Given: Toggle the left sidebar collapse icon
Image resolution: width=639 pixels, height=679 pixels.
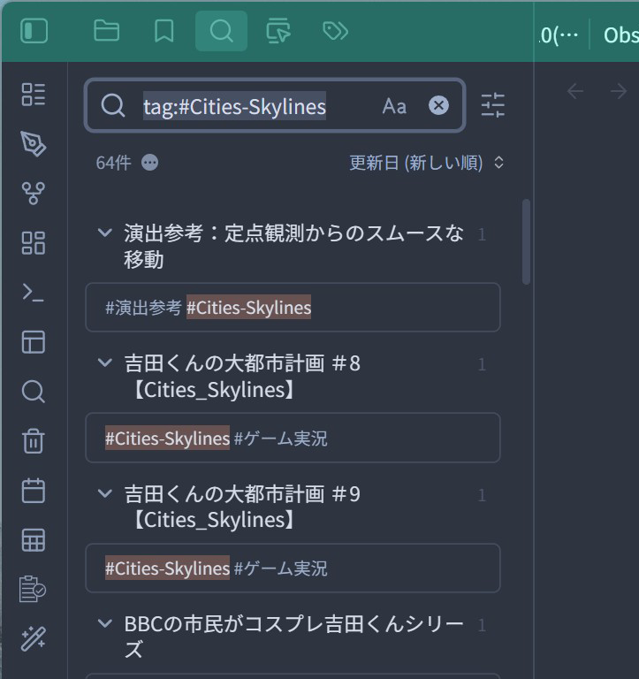Looking at the screenshot, I should pyautogui.click(x=34, y=32).
